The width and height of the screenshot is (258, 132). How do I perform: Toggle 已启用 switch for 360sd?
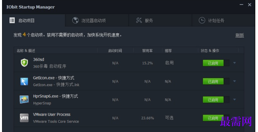pyautogui.click(x=216, y=63)
